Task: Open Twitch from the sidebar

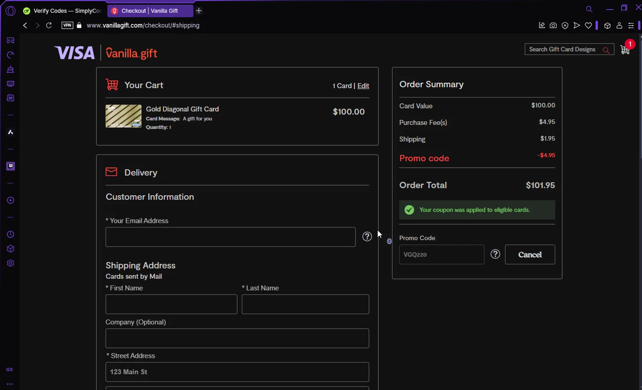Action: [x=11, y=166]
